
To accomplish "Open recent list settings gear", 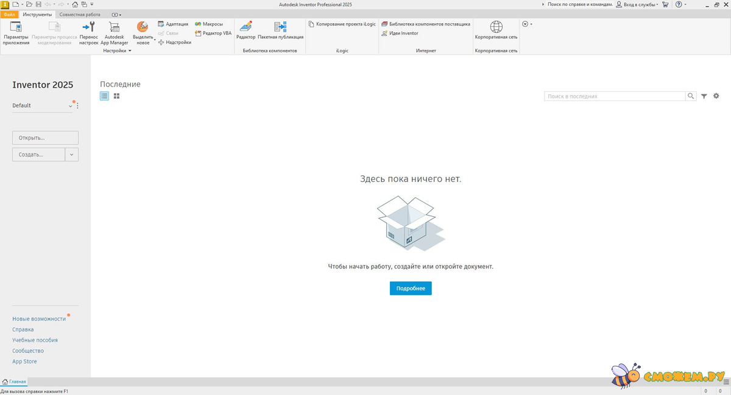I will pyautogui.click(x=716, y=96).
